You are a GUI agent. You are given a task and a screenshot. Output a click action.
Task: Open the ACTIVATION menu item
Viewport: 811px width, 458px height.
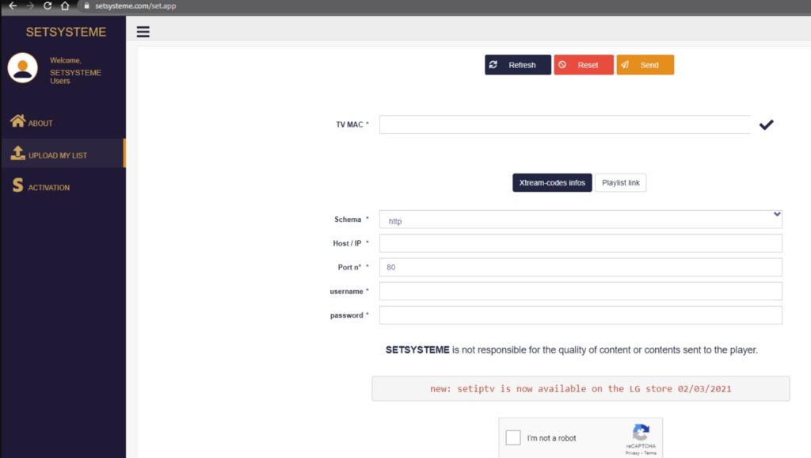(x=48, y=188)
